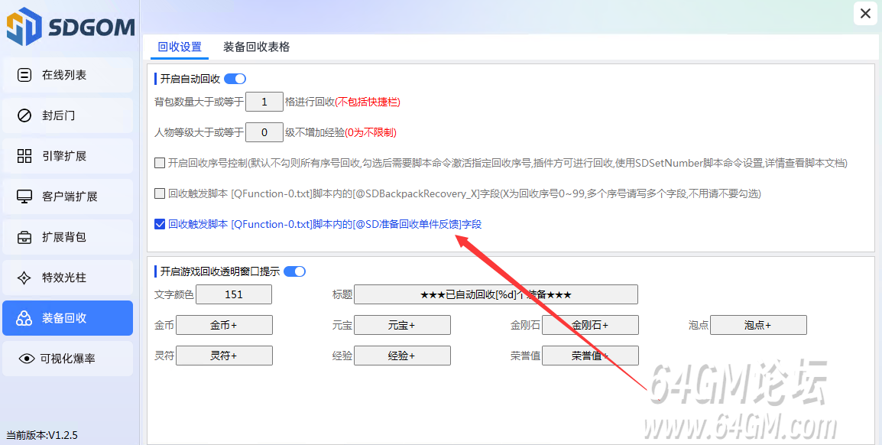Toggle the 开启游戏回收透明窗口提示 switch
Image resolution: width=882 pixels, height=445 pixels.
294,271
